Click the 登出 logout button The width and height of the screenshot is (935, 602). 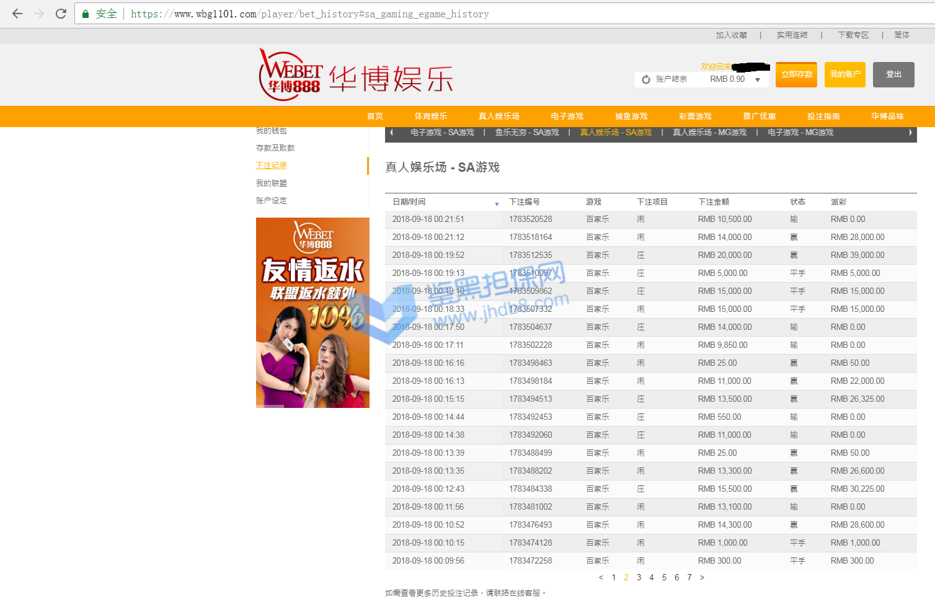coord(893,74)
